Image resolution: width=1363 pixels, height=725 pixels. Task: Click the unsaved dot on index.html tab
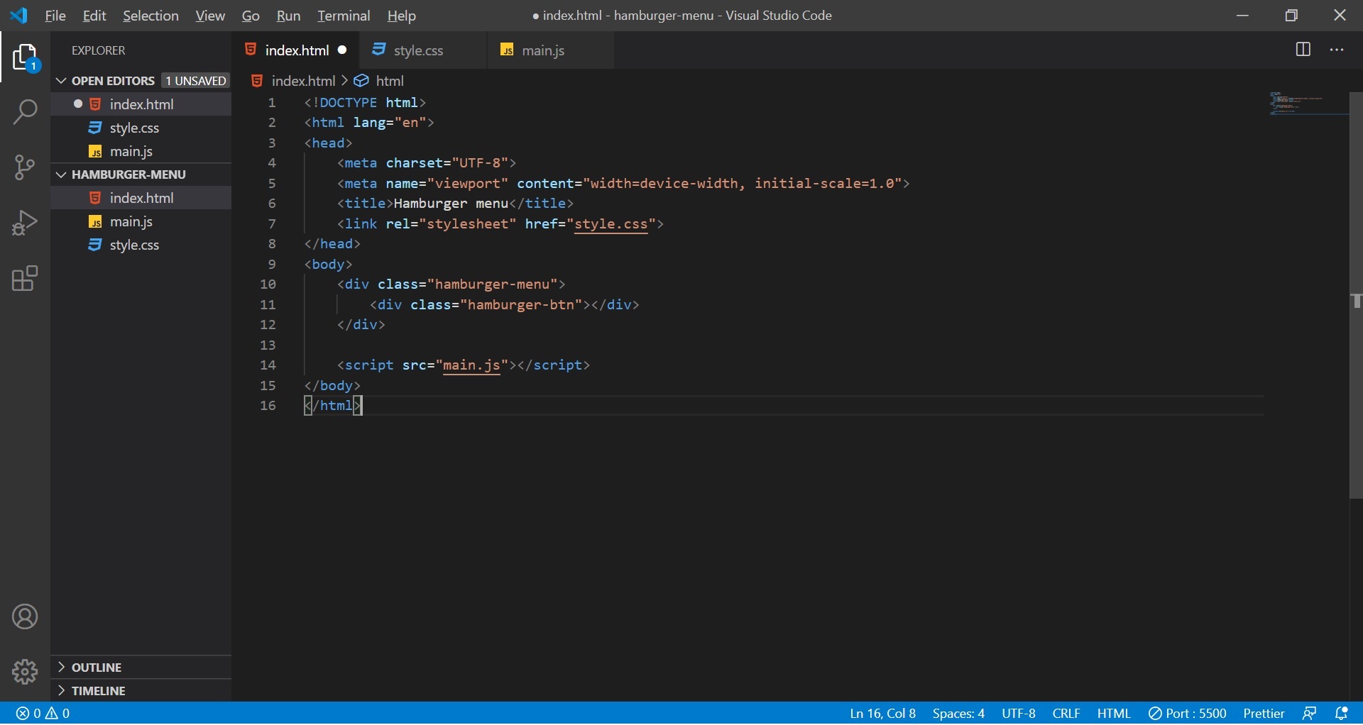pyautogui.click(x=343, y=50)
